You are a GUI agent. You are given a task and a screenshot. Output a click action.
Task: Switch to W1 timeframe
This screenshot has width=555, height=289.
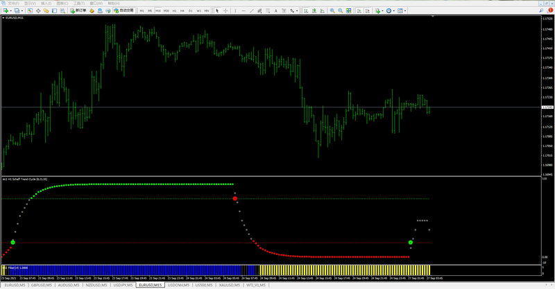(x=198, y=11)
